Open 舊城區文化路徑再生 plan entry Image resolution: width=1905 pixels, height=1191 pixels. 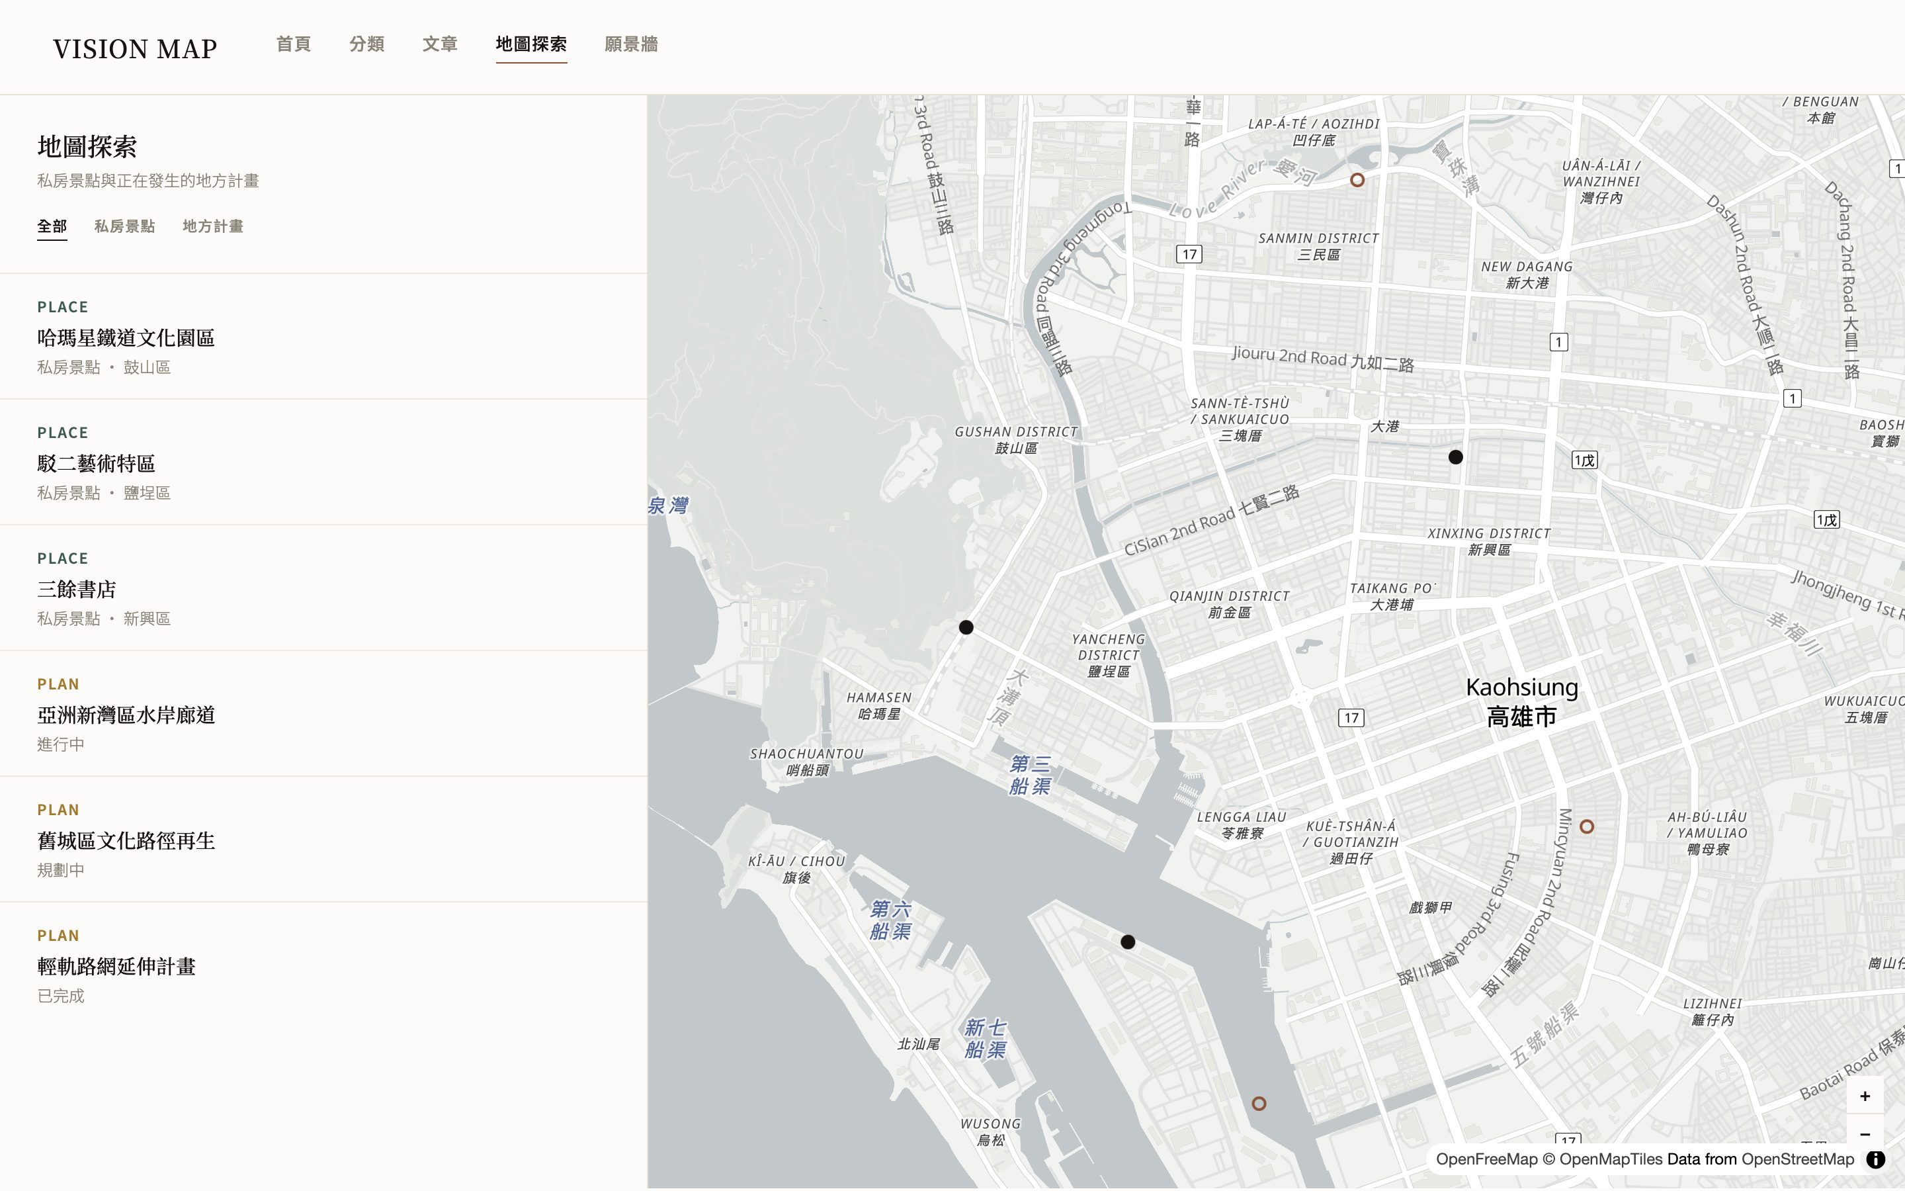point(323,840)
